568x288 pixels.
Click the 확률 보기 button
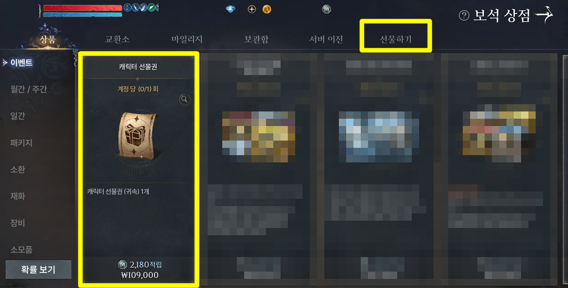click(x=38, y=269)
